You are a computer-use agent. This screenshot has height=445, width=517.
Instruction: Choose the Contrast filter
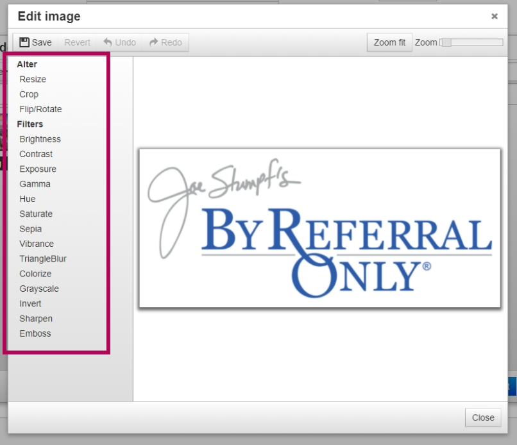pyautogui.click(x=36, y=154)
